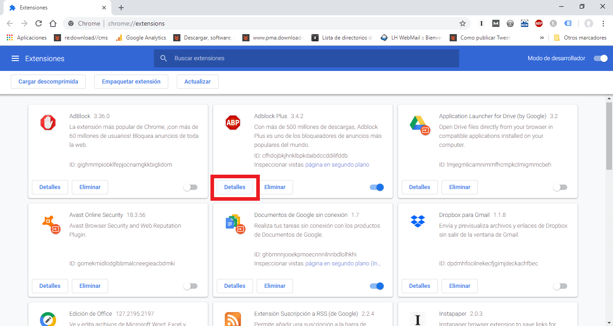Viewport: 613px width, 326px height.
Task: Click the search magnifier icon
Action: [164, 58]
